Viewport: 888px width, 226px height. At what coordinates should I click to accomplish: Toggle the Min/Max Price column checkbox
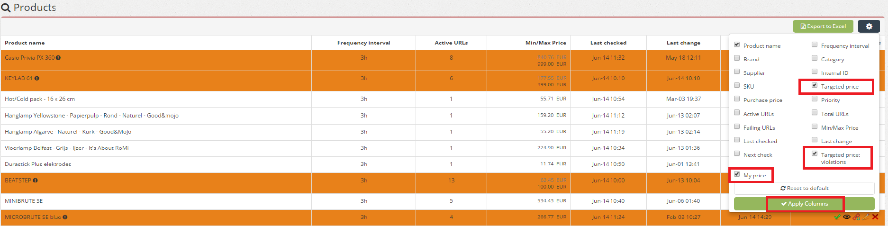815,126
